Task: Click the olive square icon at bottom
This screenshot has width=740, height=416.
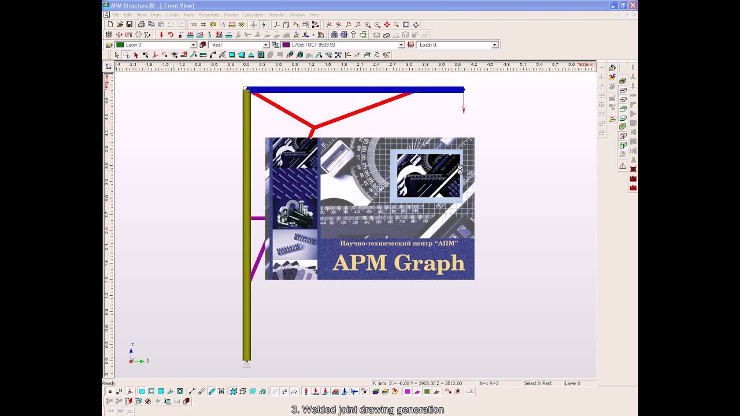Action: [x=427, y=391]
